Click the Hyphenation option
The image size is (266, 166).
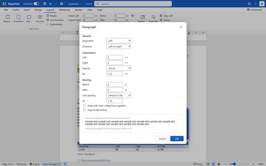[55, 24]
